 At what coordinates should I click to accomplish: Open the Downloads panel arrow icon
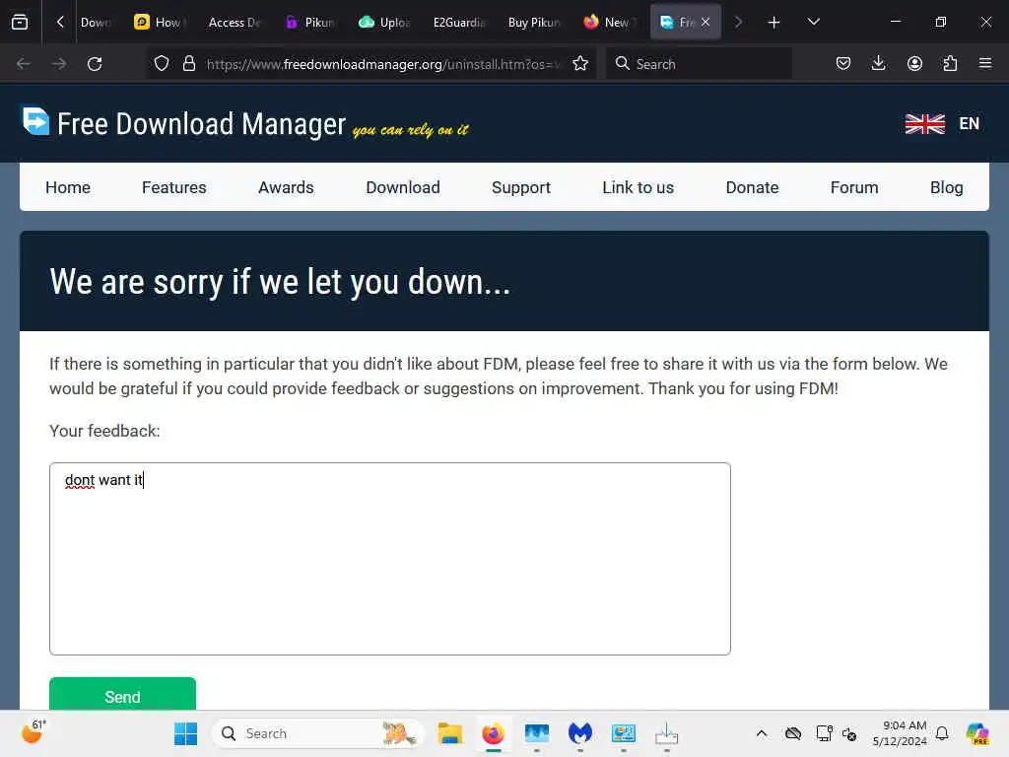click(878, 64)
